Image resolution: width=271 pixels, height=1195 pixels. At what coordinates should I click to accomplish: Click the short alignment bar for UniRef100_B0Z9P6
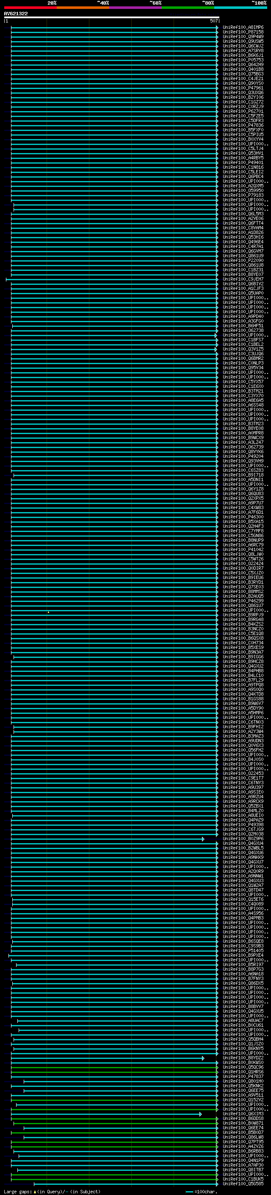[x=108, y=839]
